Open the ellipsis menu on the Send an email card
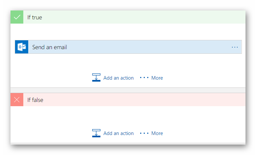The height and width of the screenshot is (155, 256). [x=235, y=47]
